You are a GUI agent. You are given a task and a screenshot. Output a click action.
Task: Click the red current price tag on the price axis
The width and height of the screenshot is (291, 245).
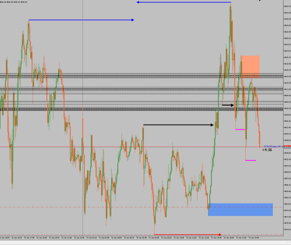(287, 147)
